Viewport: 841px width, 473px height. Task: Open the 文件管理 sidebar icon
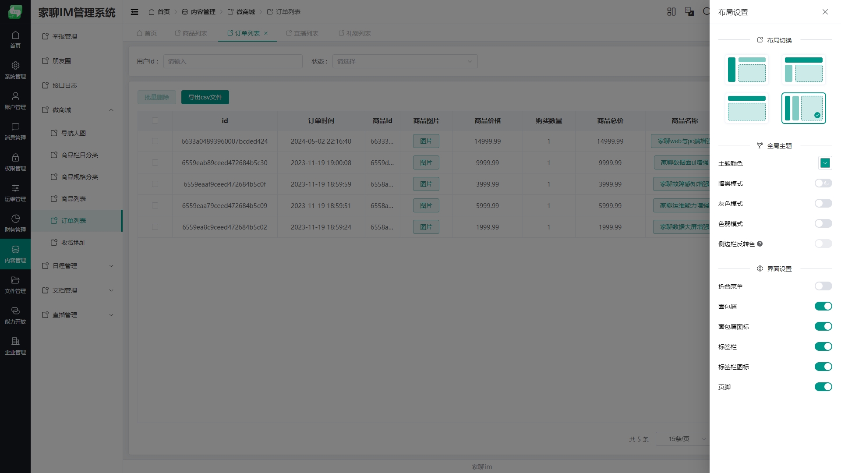[x=15, y=285]
